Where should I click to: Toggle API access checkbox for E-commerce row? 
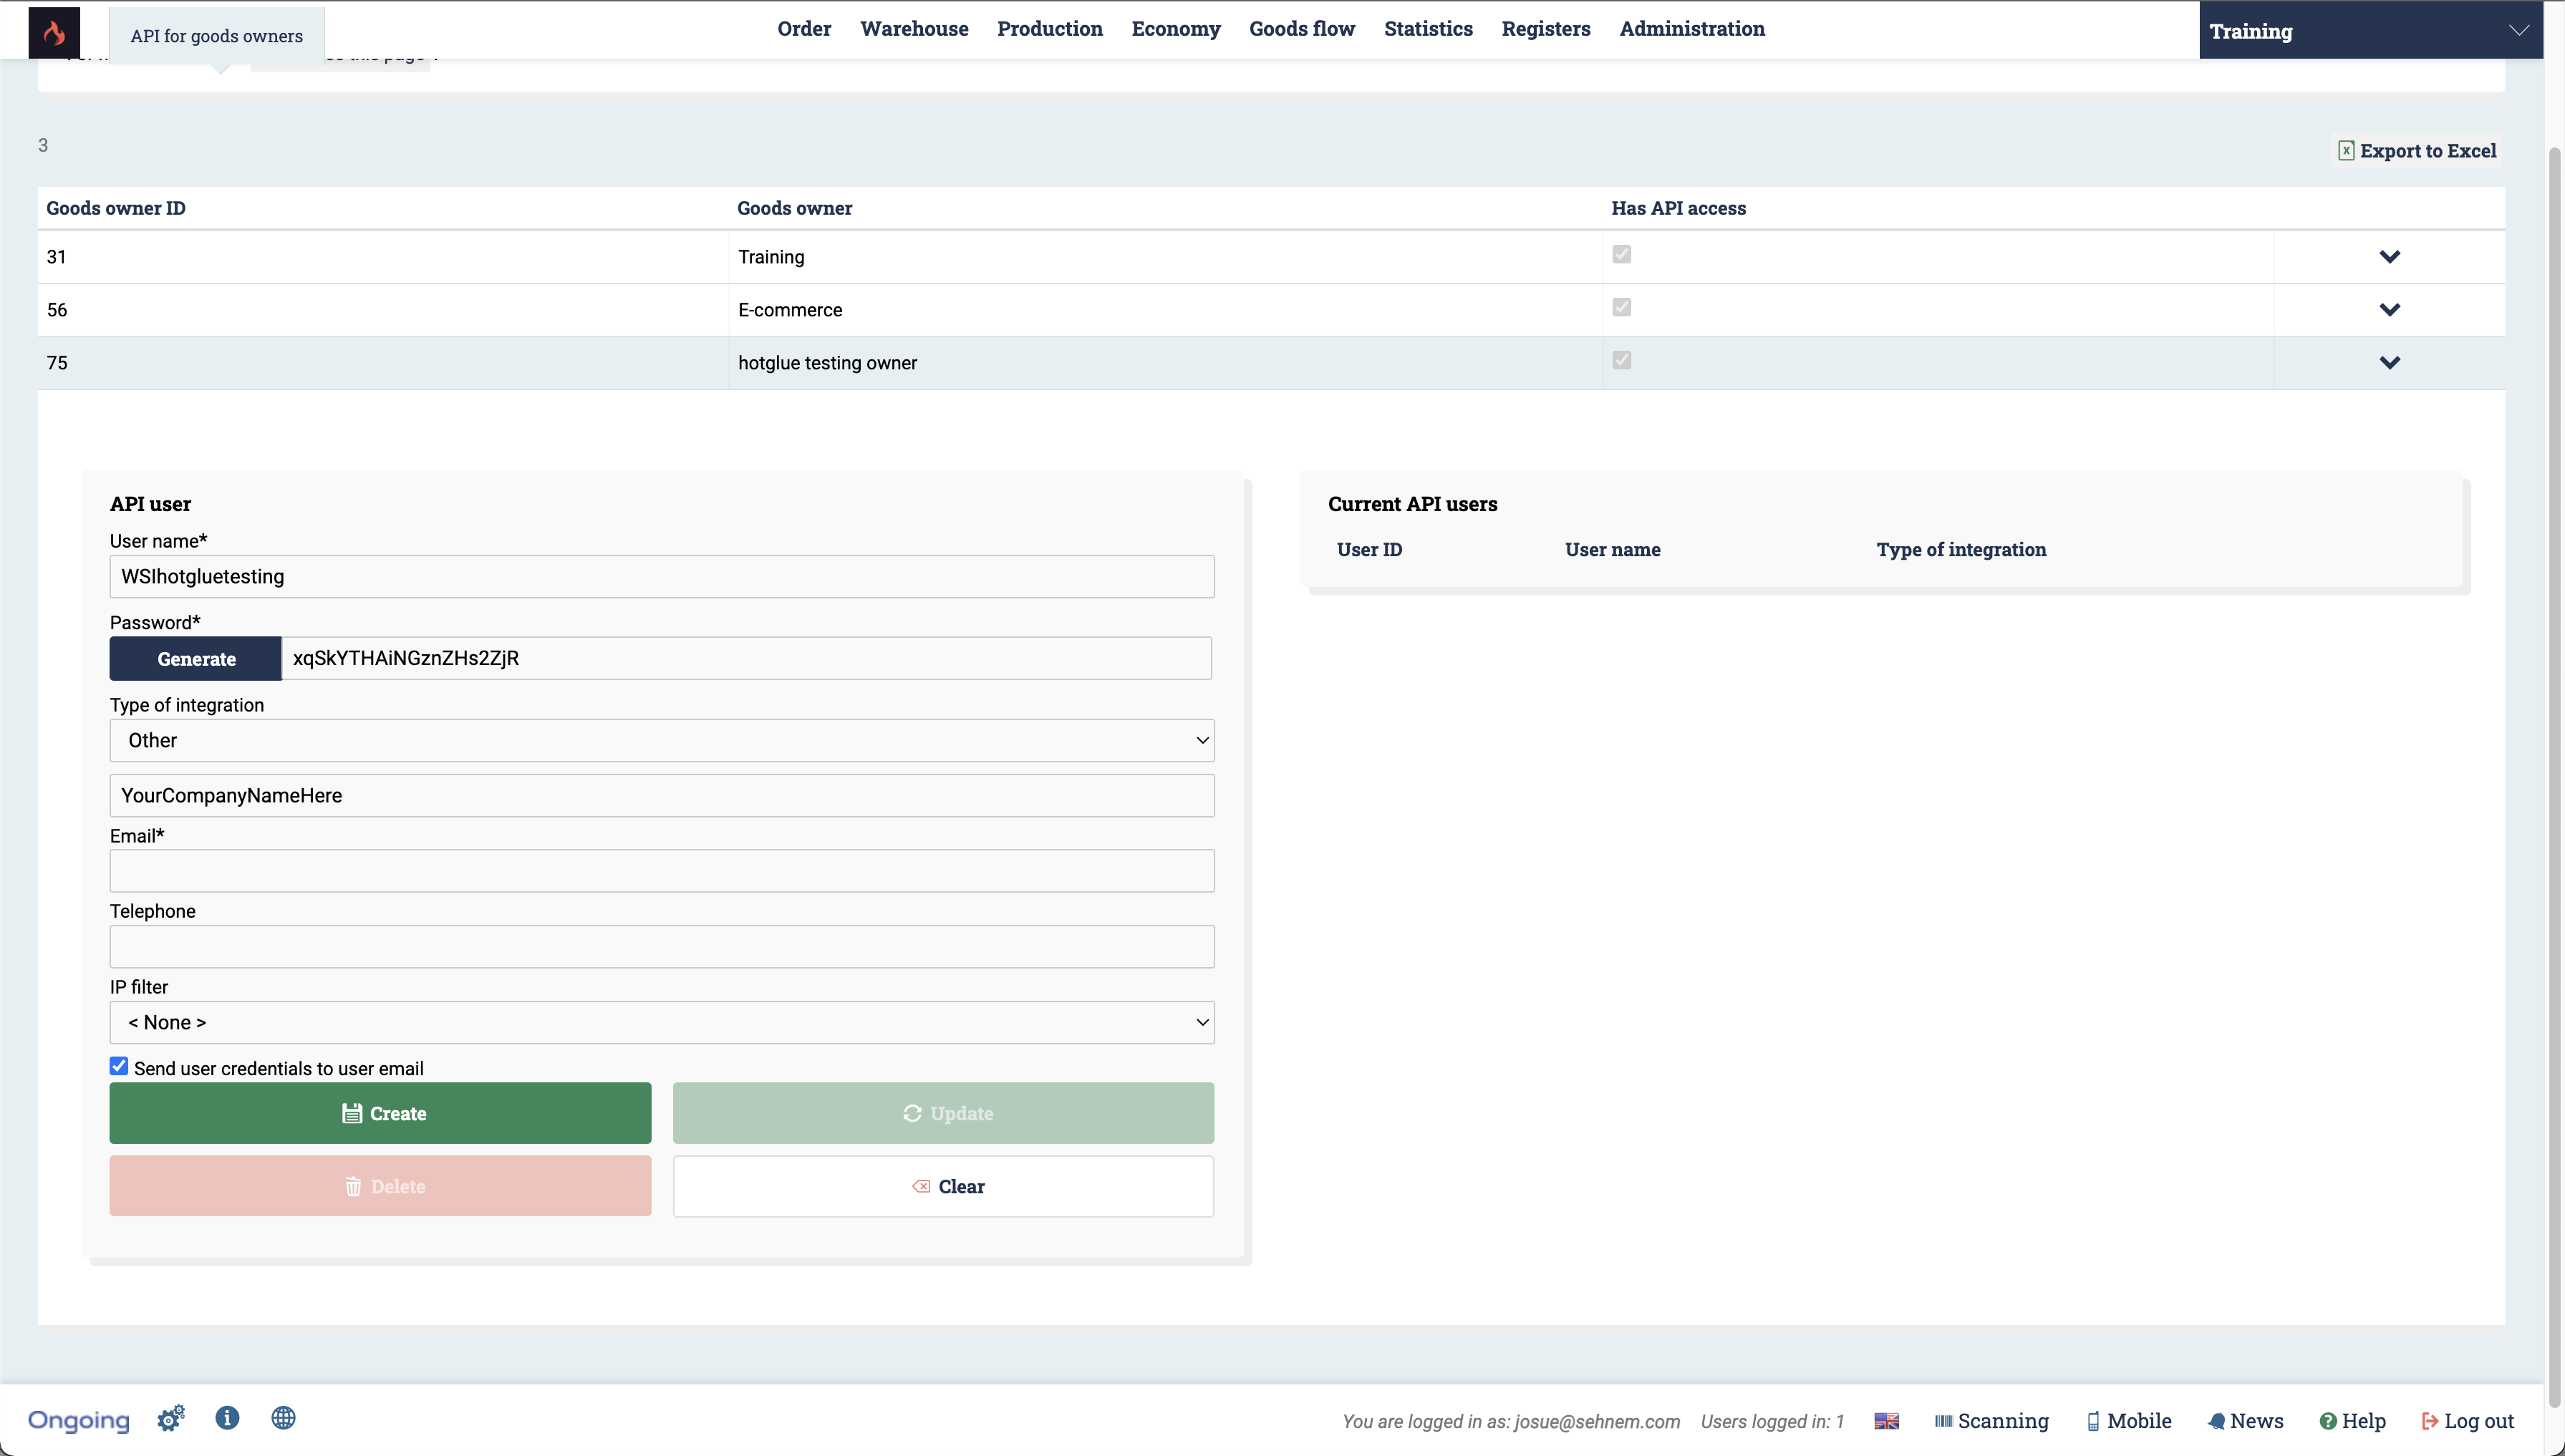click(1622, 307)
